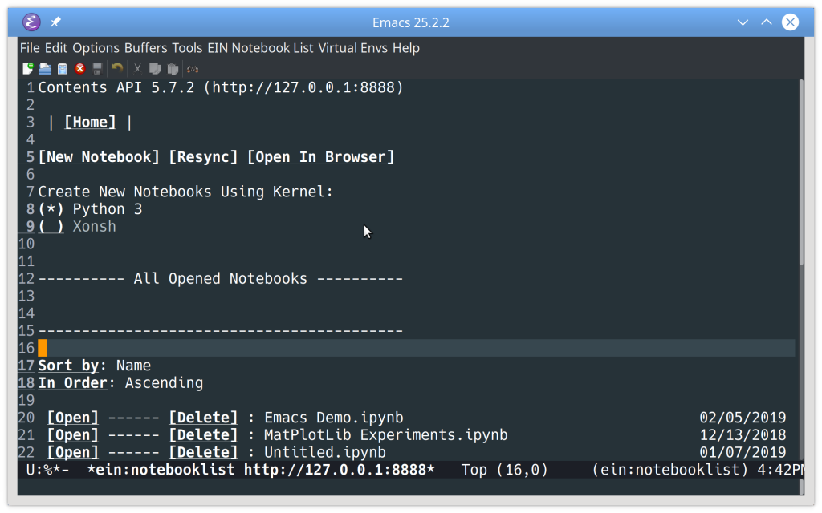Click the date 02/05/2019

point(743,417)
